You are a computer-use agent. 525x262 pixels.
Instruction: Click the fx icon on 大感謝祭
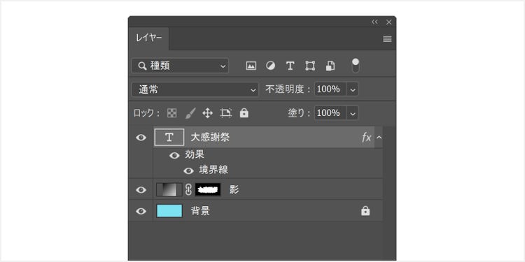point(367,137)
